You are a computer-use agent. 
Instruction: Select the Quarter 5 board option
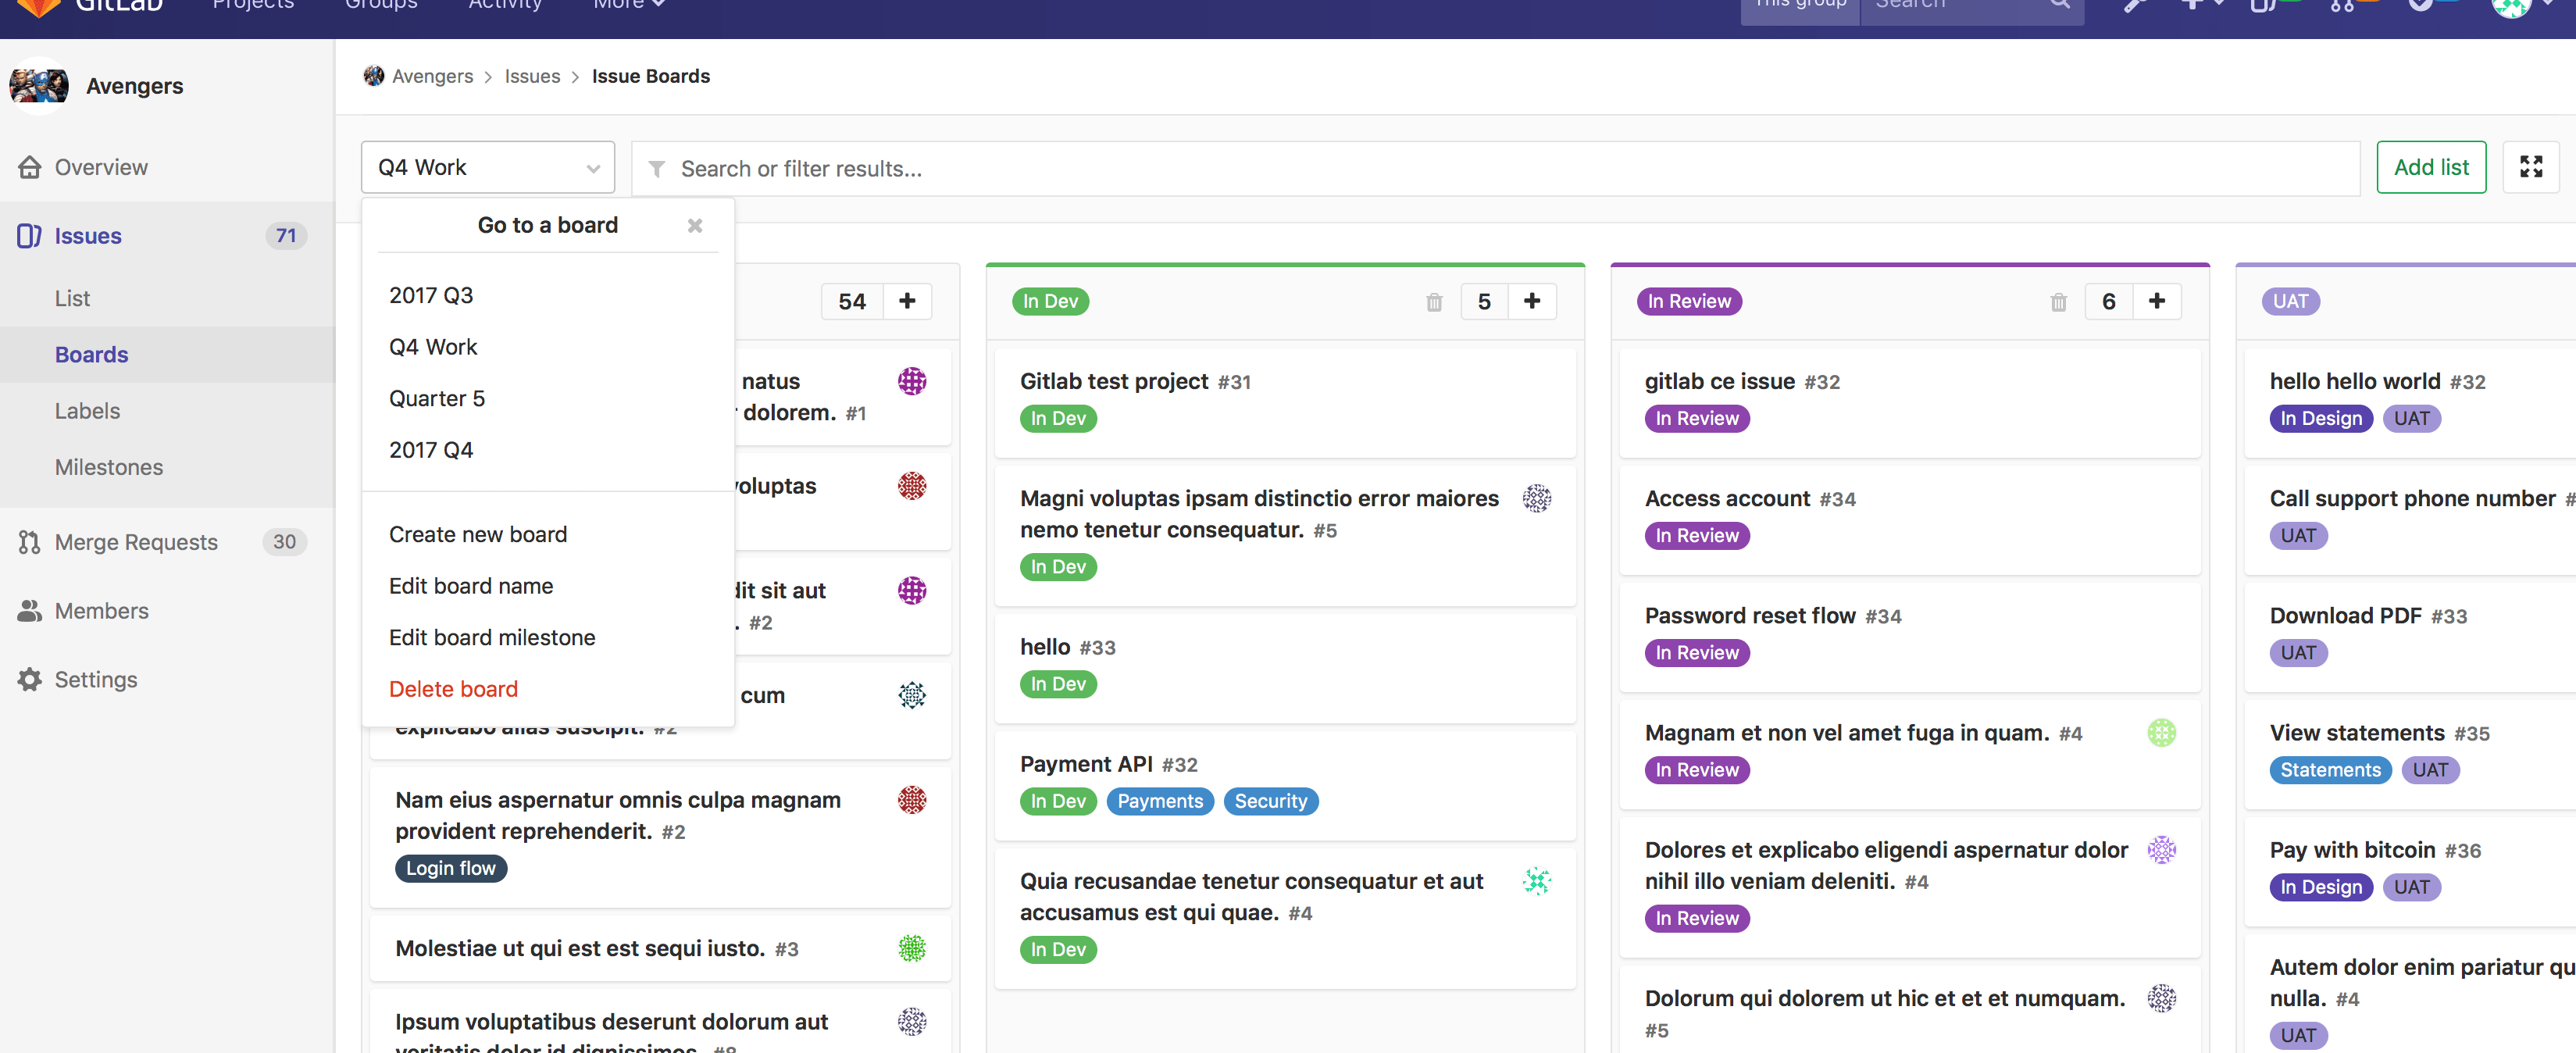437,398
